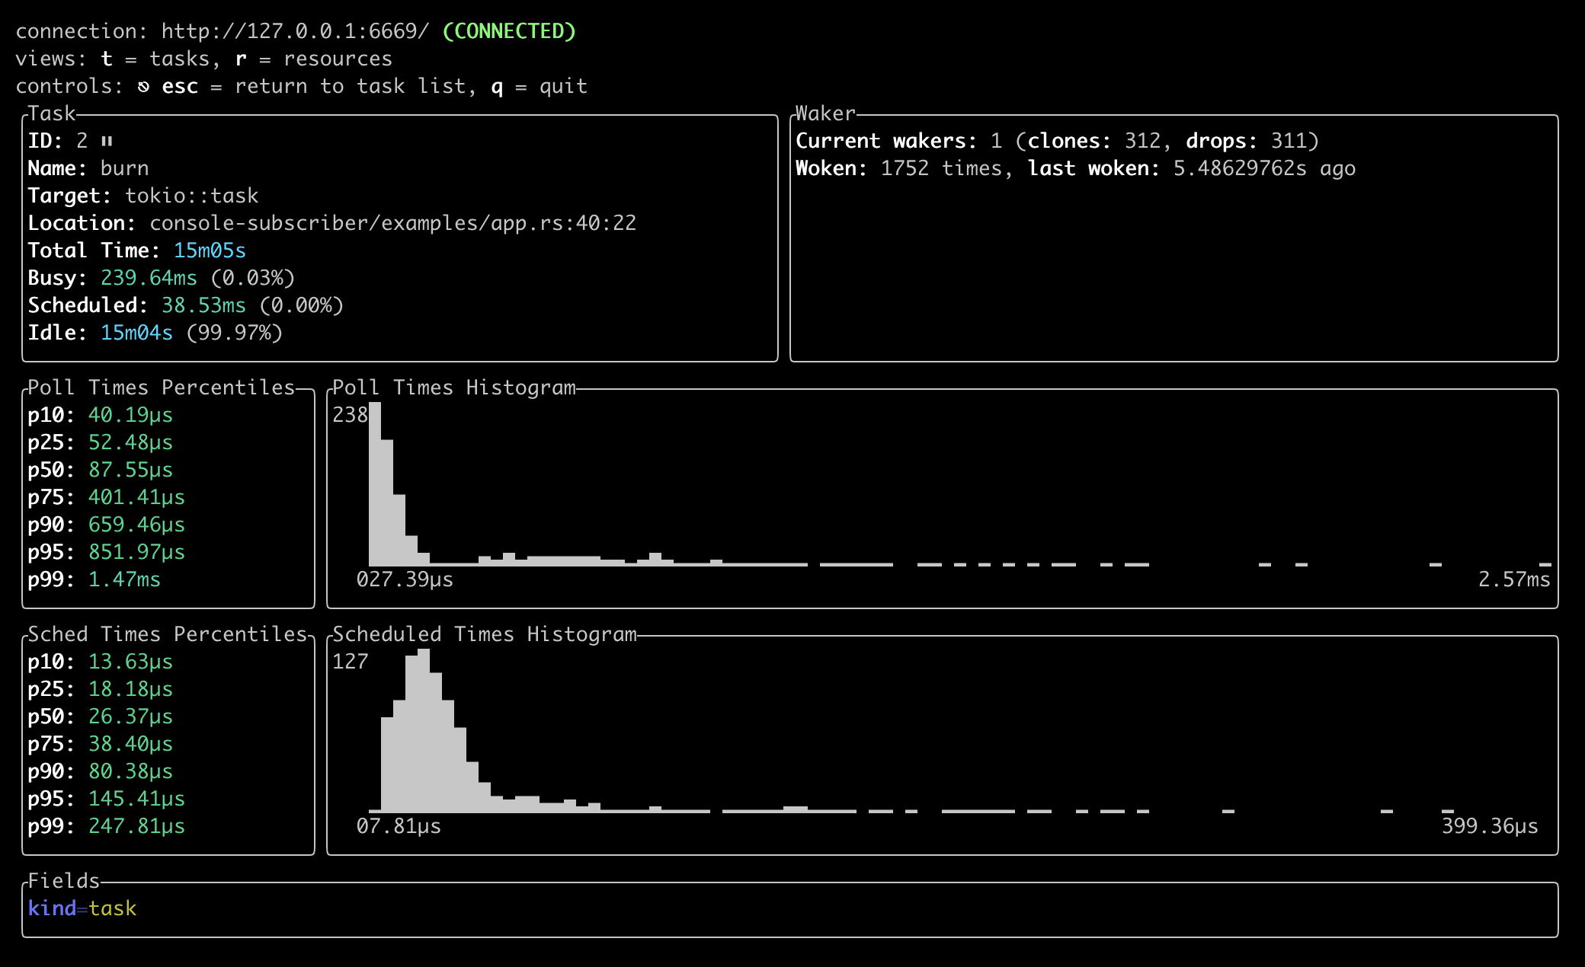Click the 2.57ms maximum label on Poll histogram

coord(1513,579)
